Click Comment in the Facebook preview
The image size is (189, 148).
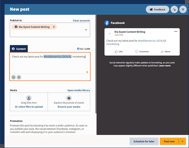click(142, 52)
